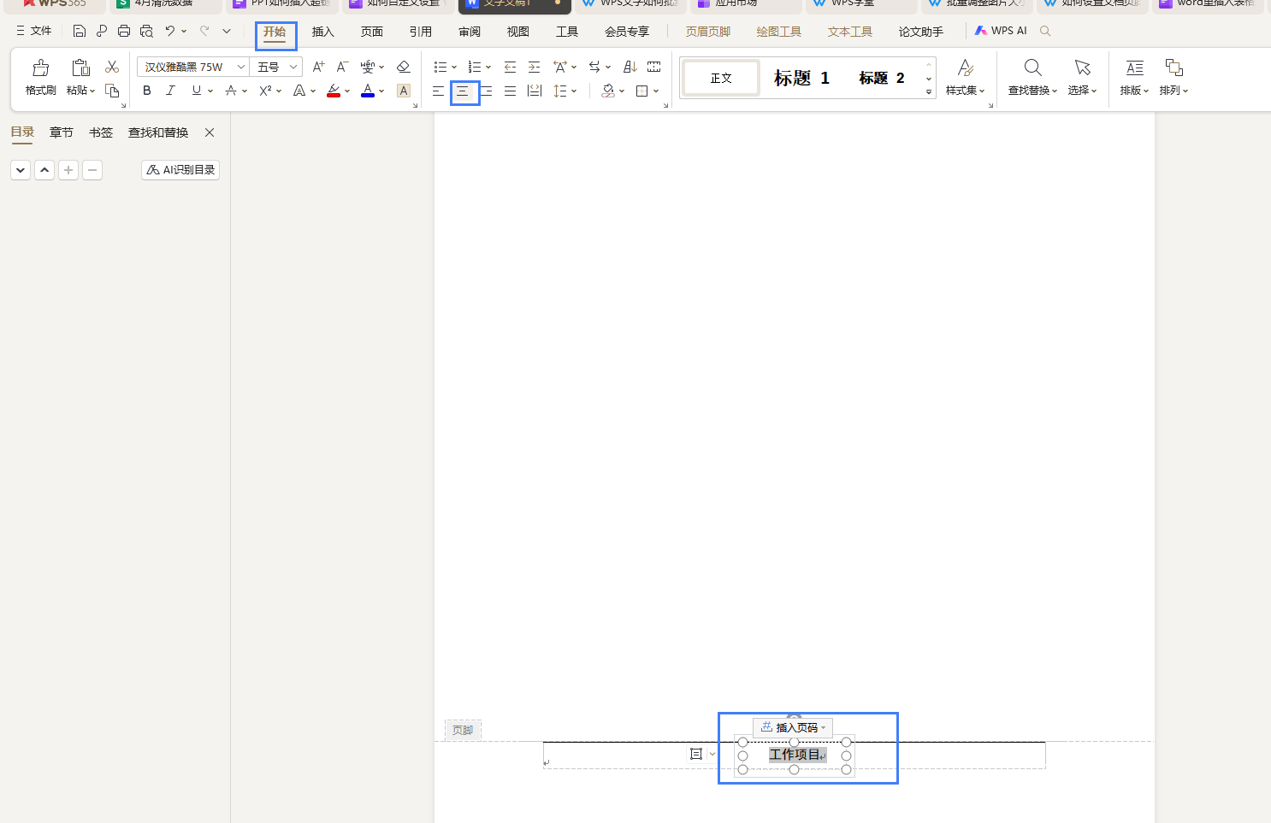Viewport: 1271px width, 823px height.
Task: Open the font size dropdown (五号)
Action: 293,67
